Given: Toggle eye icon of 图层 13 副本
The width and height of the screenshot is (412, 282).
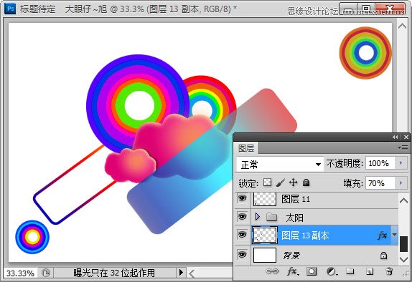Looking at the screenshot, I should click(242, 235).
